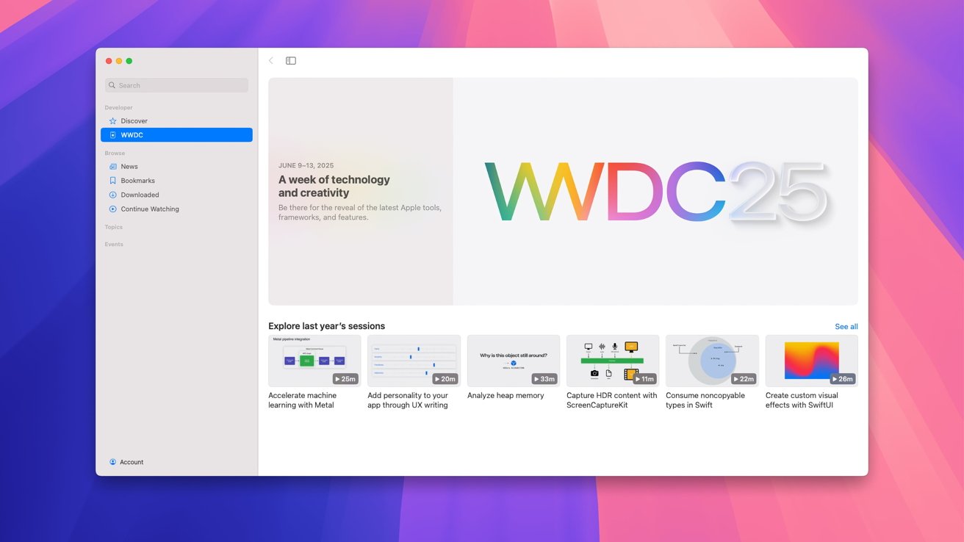Collapse the Browse section header
The width and height of the screenshot is (964, 542).
click(115, 153)
